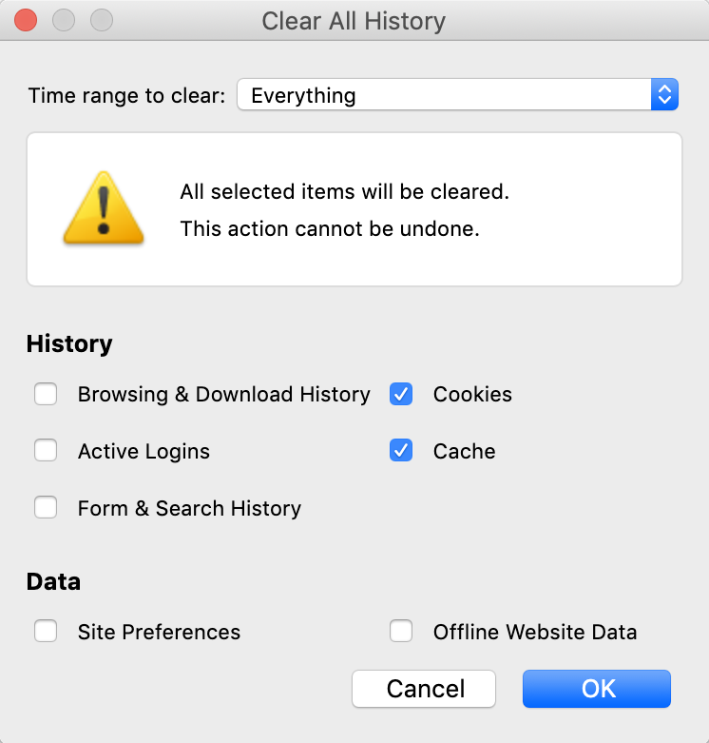The image size is (709, 743).
Task: Click the yellow warning triangle icon
Action: pos(104,208)
